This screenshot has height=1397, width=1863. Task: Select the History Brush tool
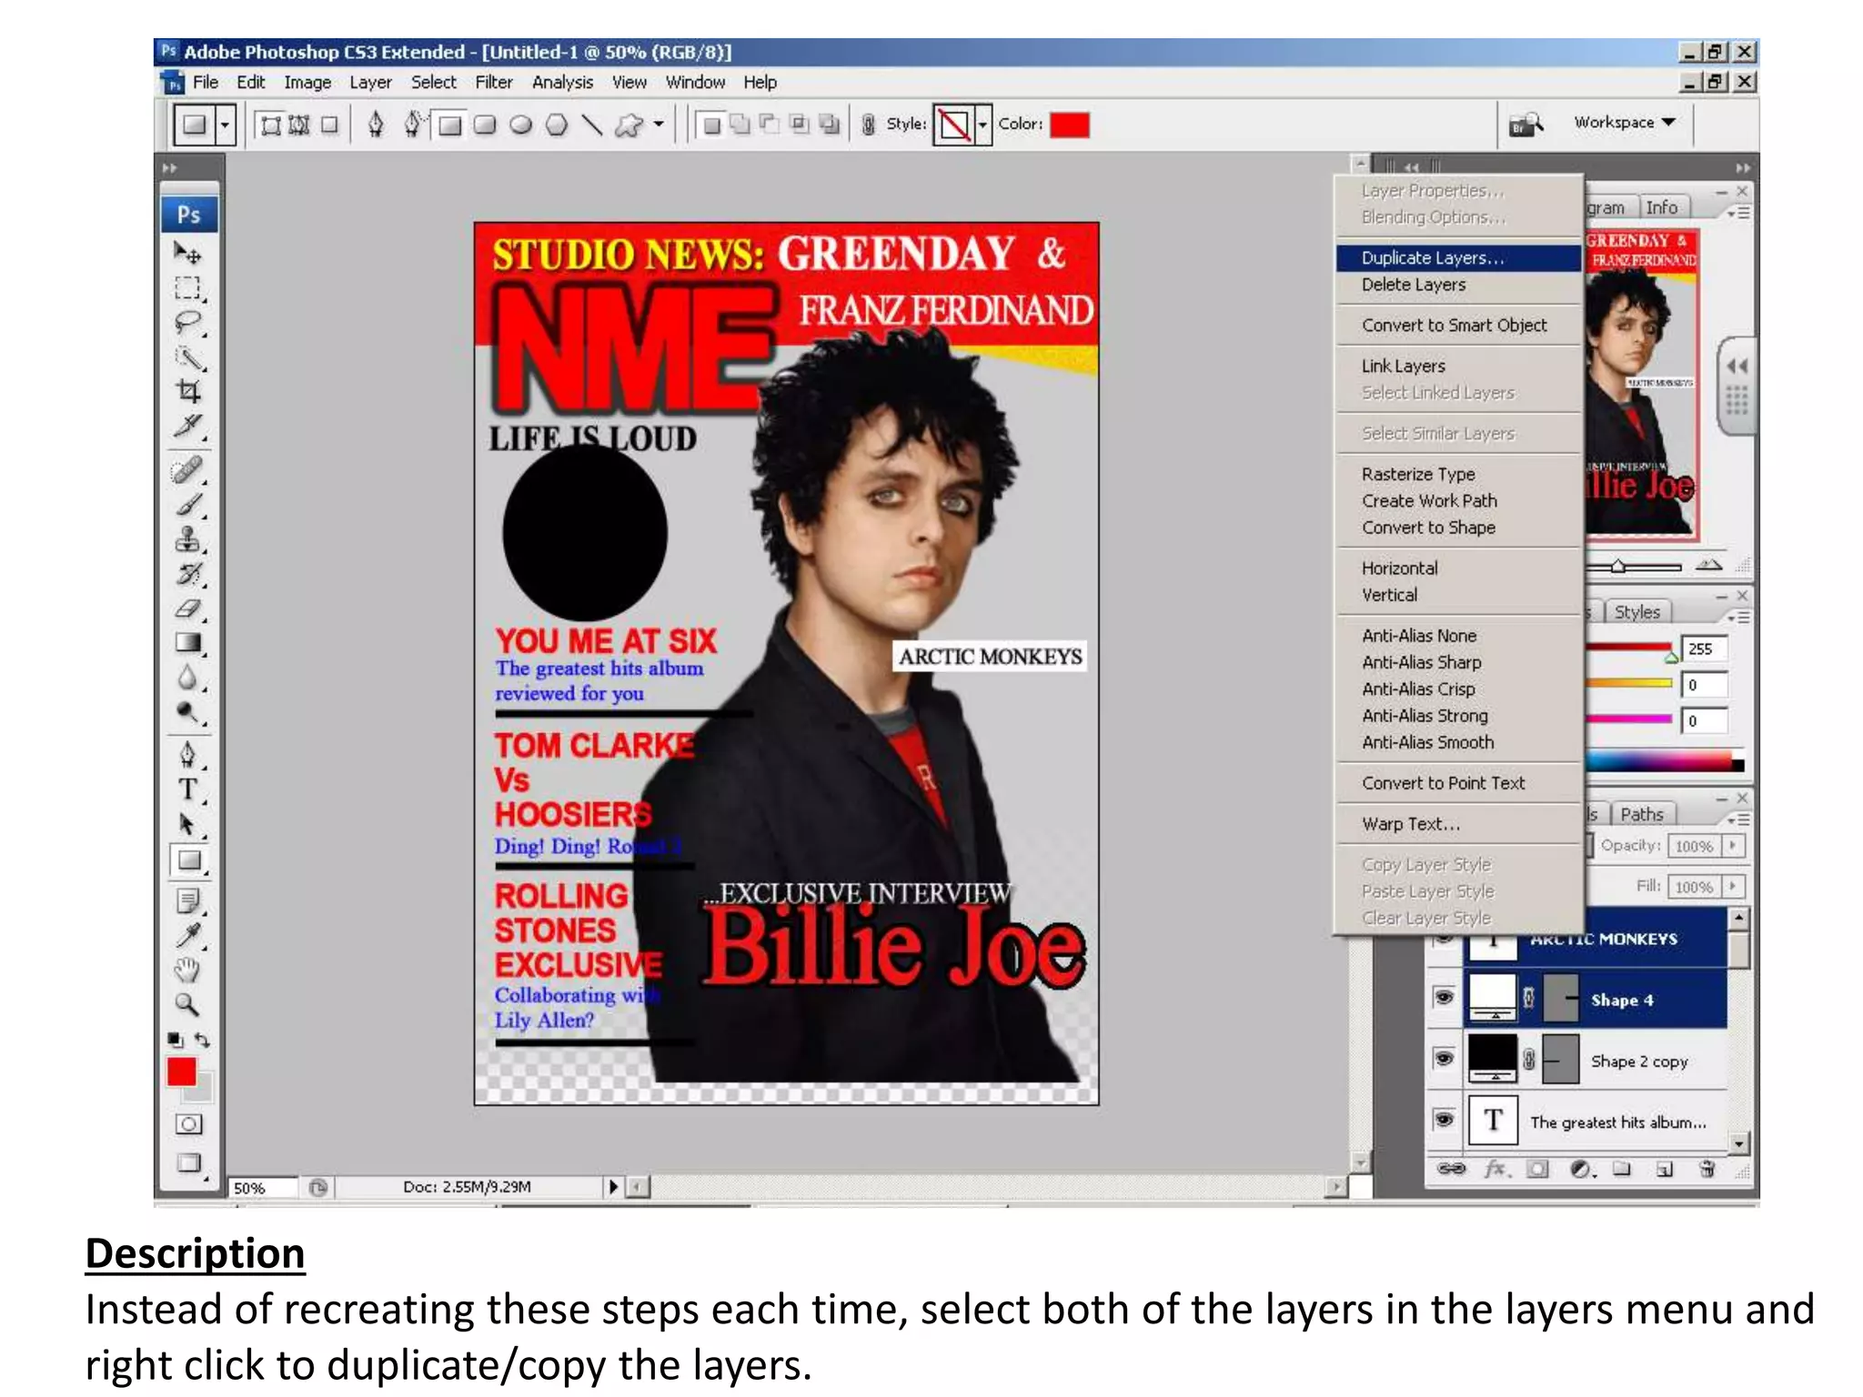pyautogui.click(x=188, y=574)
